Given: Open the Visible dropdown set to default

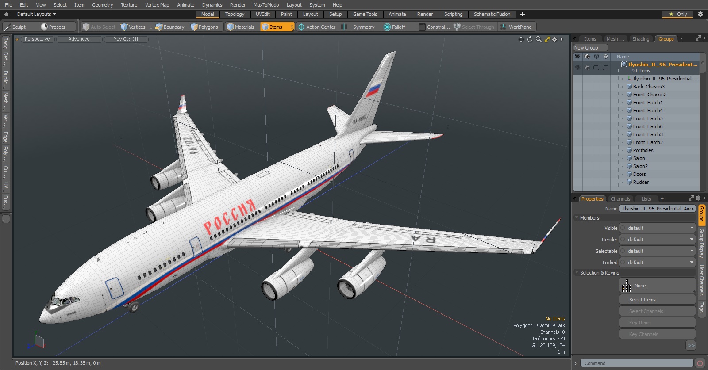Looking at the screenshot, I should click(x=657, y=228).
